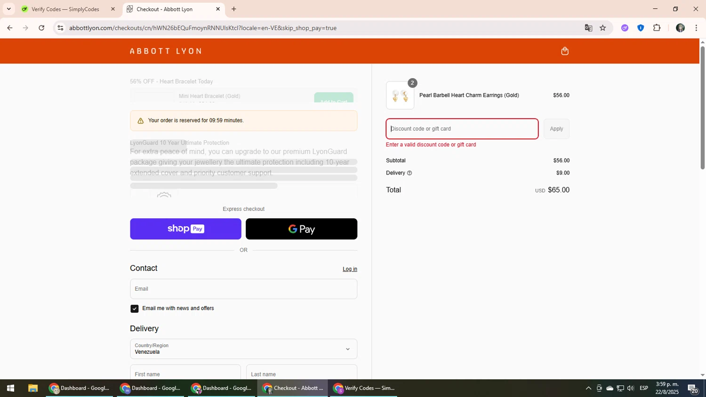Bookmark this page with the star icon

603,28
